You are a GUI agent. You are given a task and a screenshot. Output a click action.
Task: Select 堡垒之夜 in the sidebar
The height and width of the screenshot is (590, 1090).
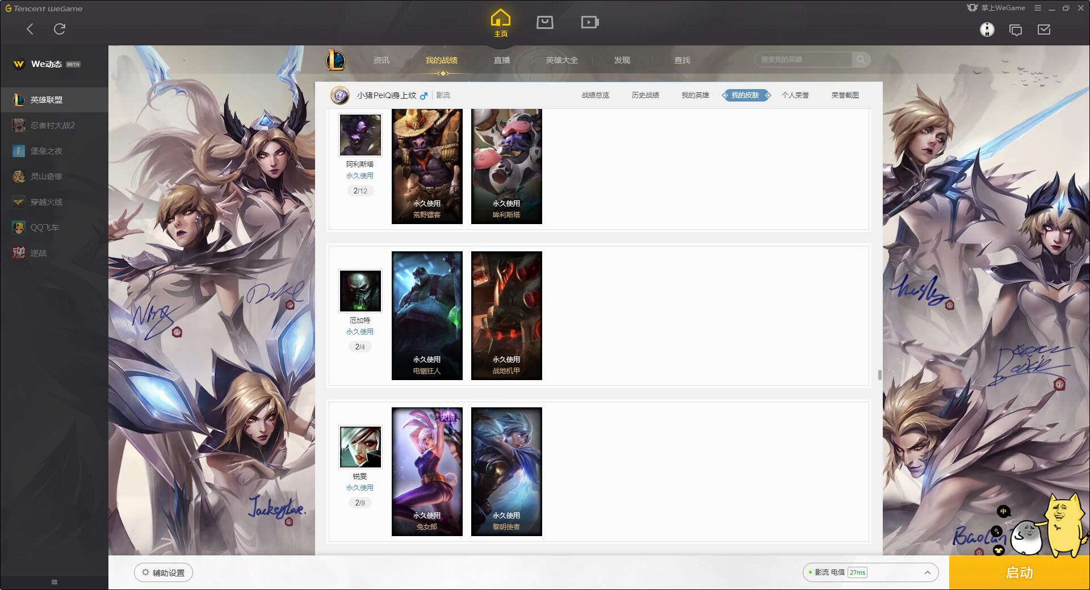pyautogui.click(x=54, y=151)
